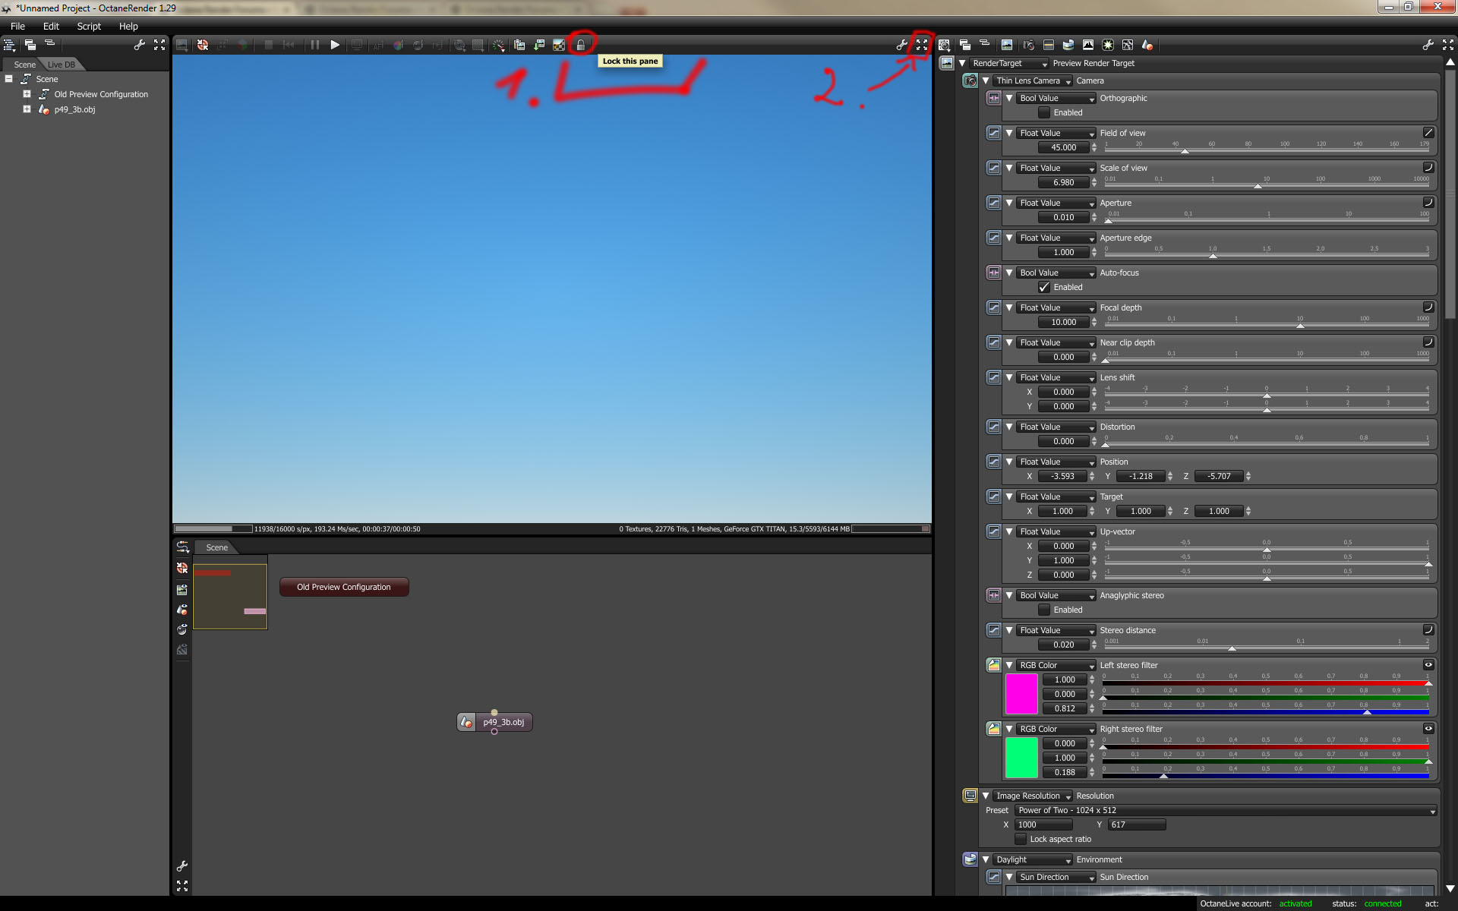Screen dimensions: 1458x911
Task: Maximize the node graph editor pane
Action: click(182, 886)
